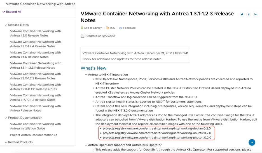Share the page on Twitter

click(242, 14)
